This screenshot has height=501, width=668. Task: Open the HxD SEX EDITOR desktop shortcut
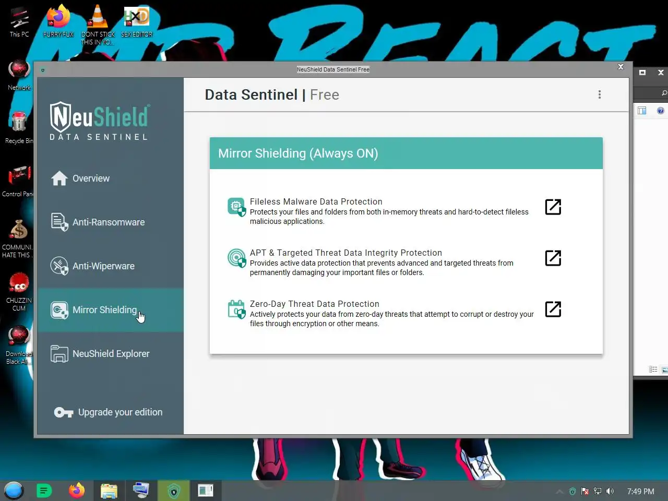[x=137, y=22]
